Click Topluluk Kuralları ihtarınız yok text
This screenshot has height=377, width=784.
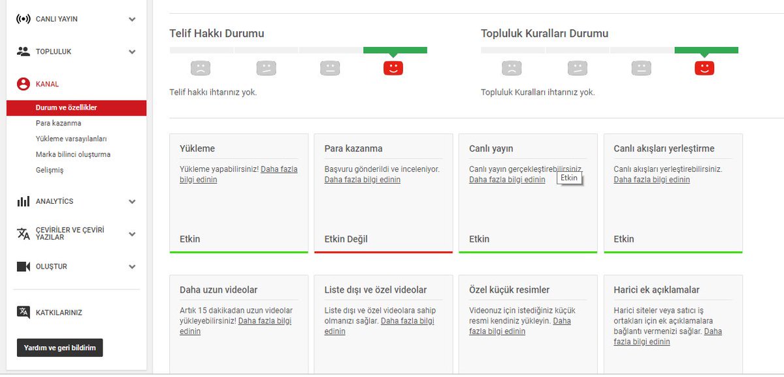point(538,92)
